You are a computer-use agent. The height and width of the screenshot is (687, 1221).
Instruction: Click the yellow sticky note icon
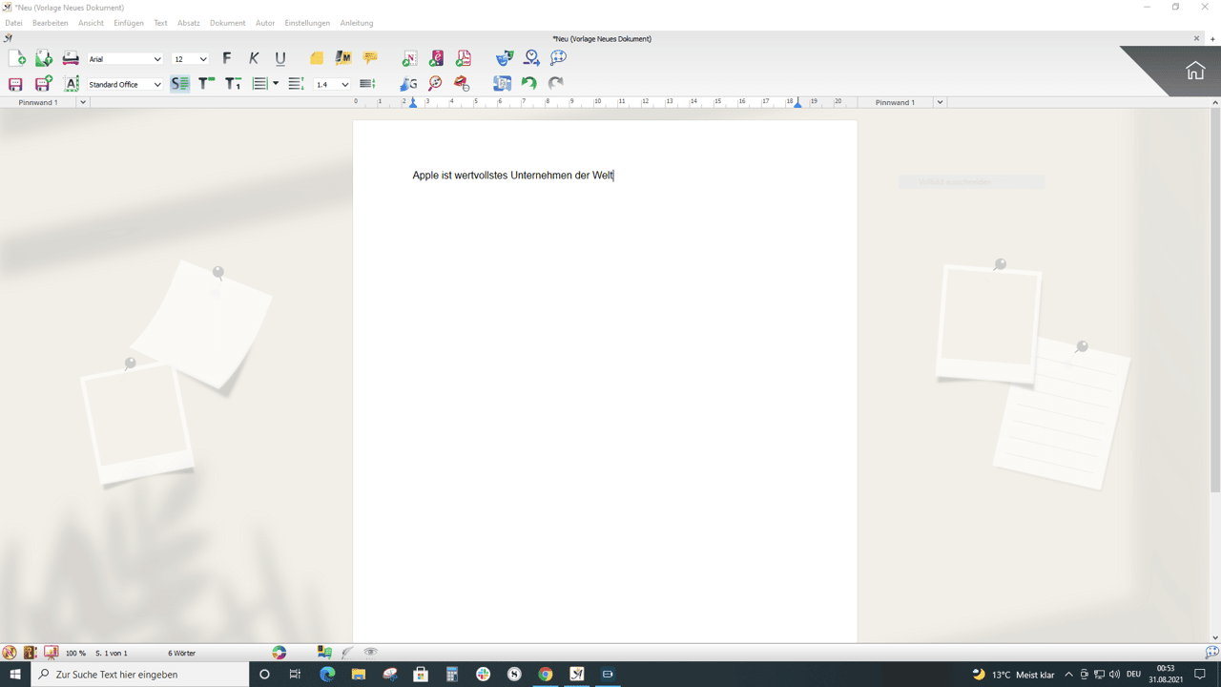click(316, 58)
